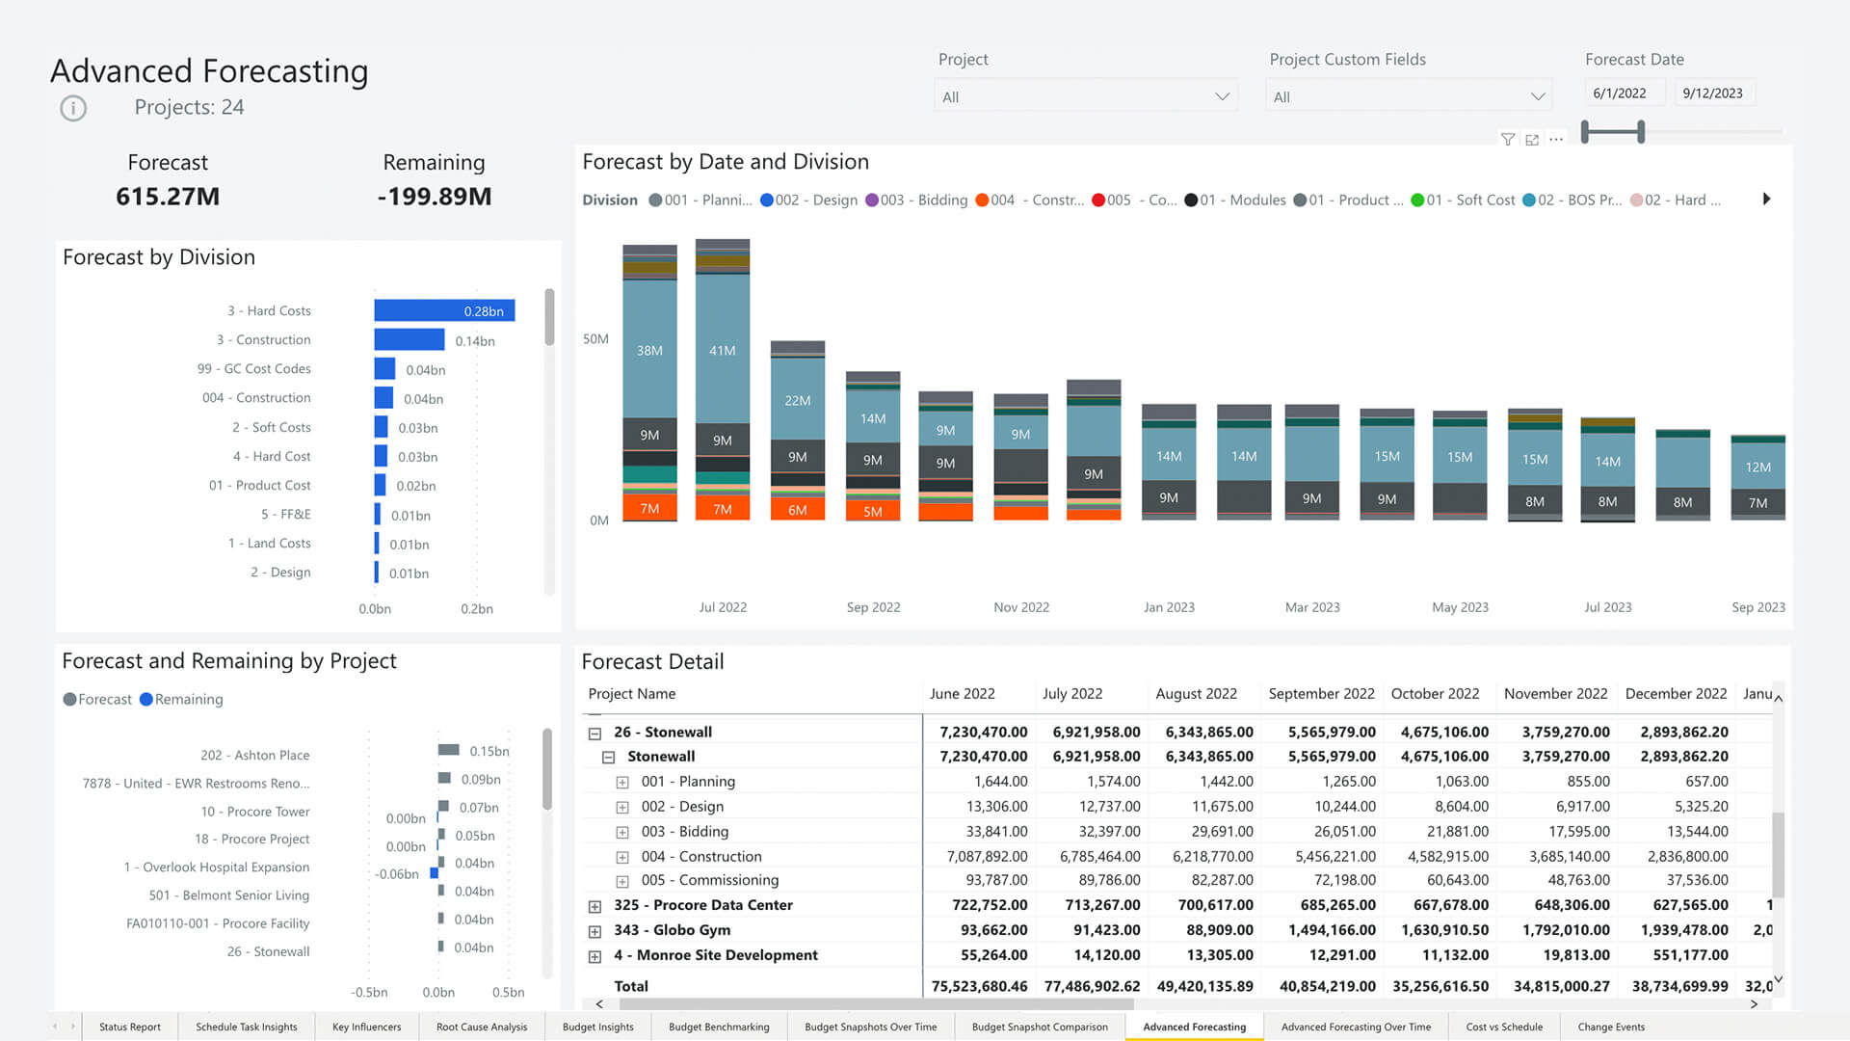Click the export/share icon in toolbar
The width and height of the screenshot is (1850, 1041).
[1532, 139]
